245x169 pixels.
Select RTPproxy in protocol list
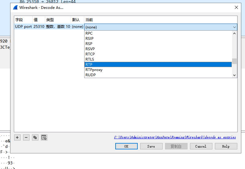tap(158, 70)
